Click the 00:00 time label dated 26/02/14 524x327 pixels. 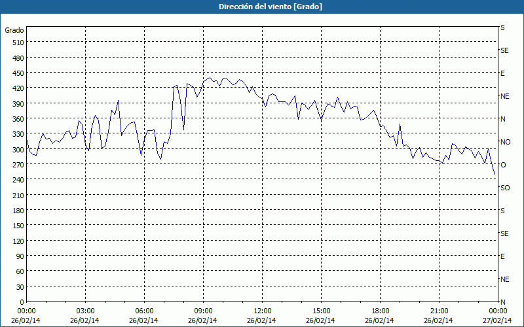[26, 311]
